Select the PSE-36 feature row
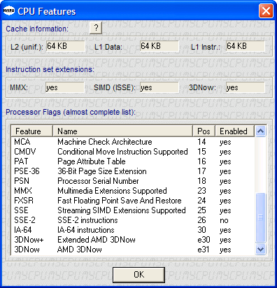This screenshot has height=288, width=277. tap(132, 171)
